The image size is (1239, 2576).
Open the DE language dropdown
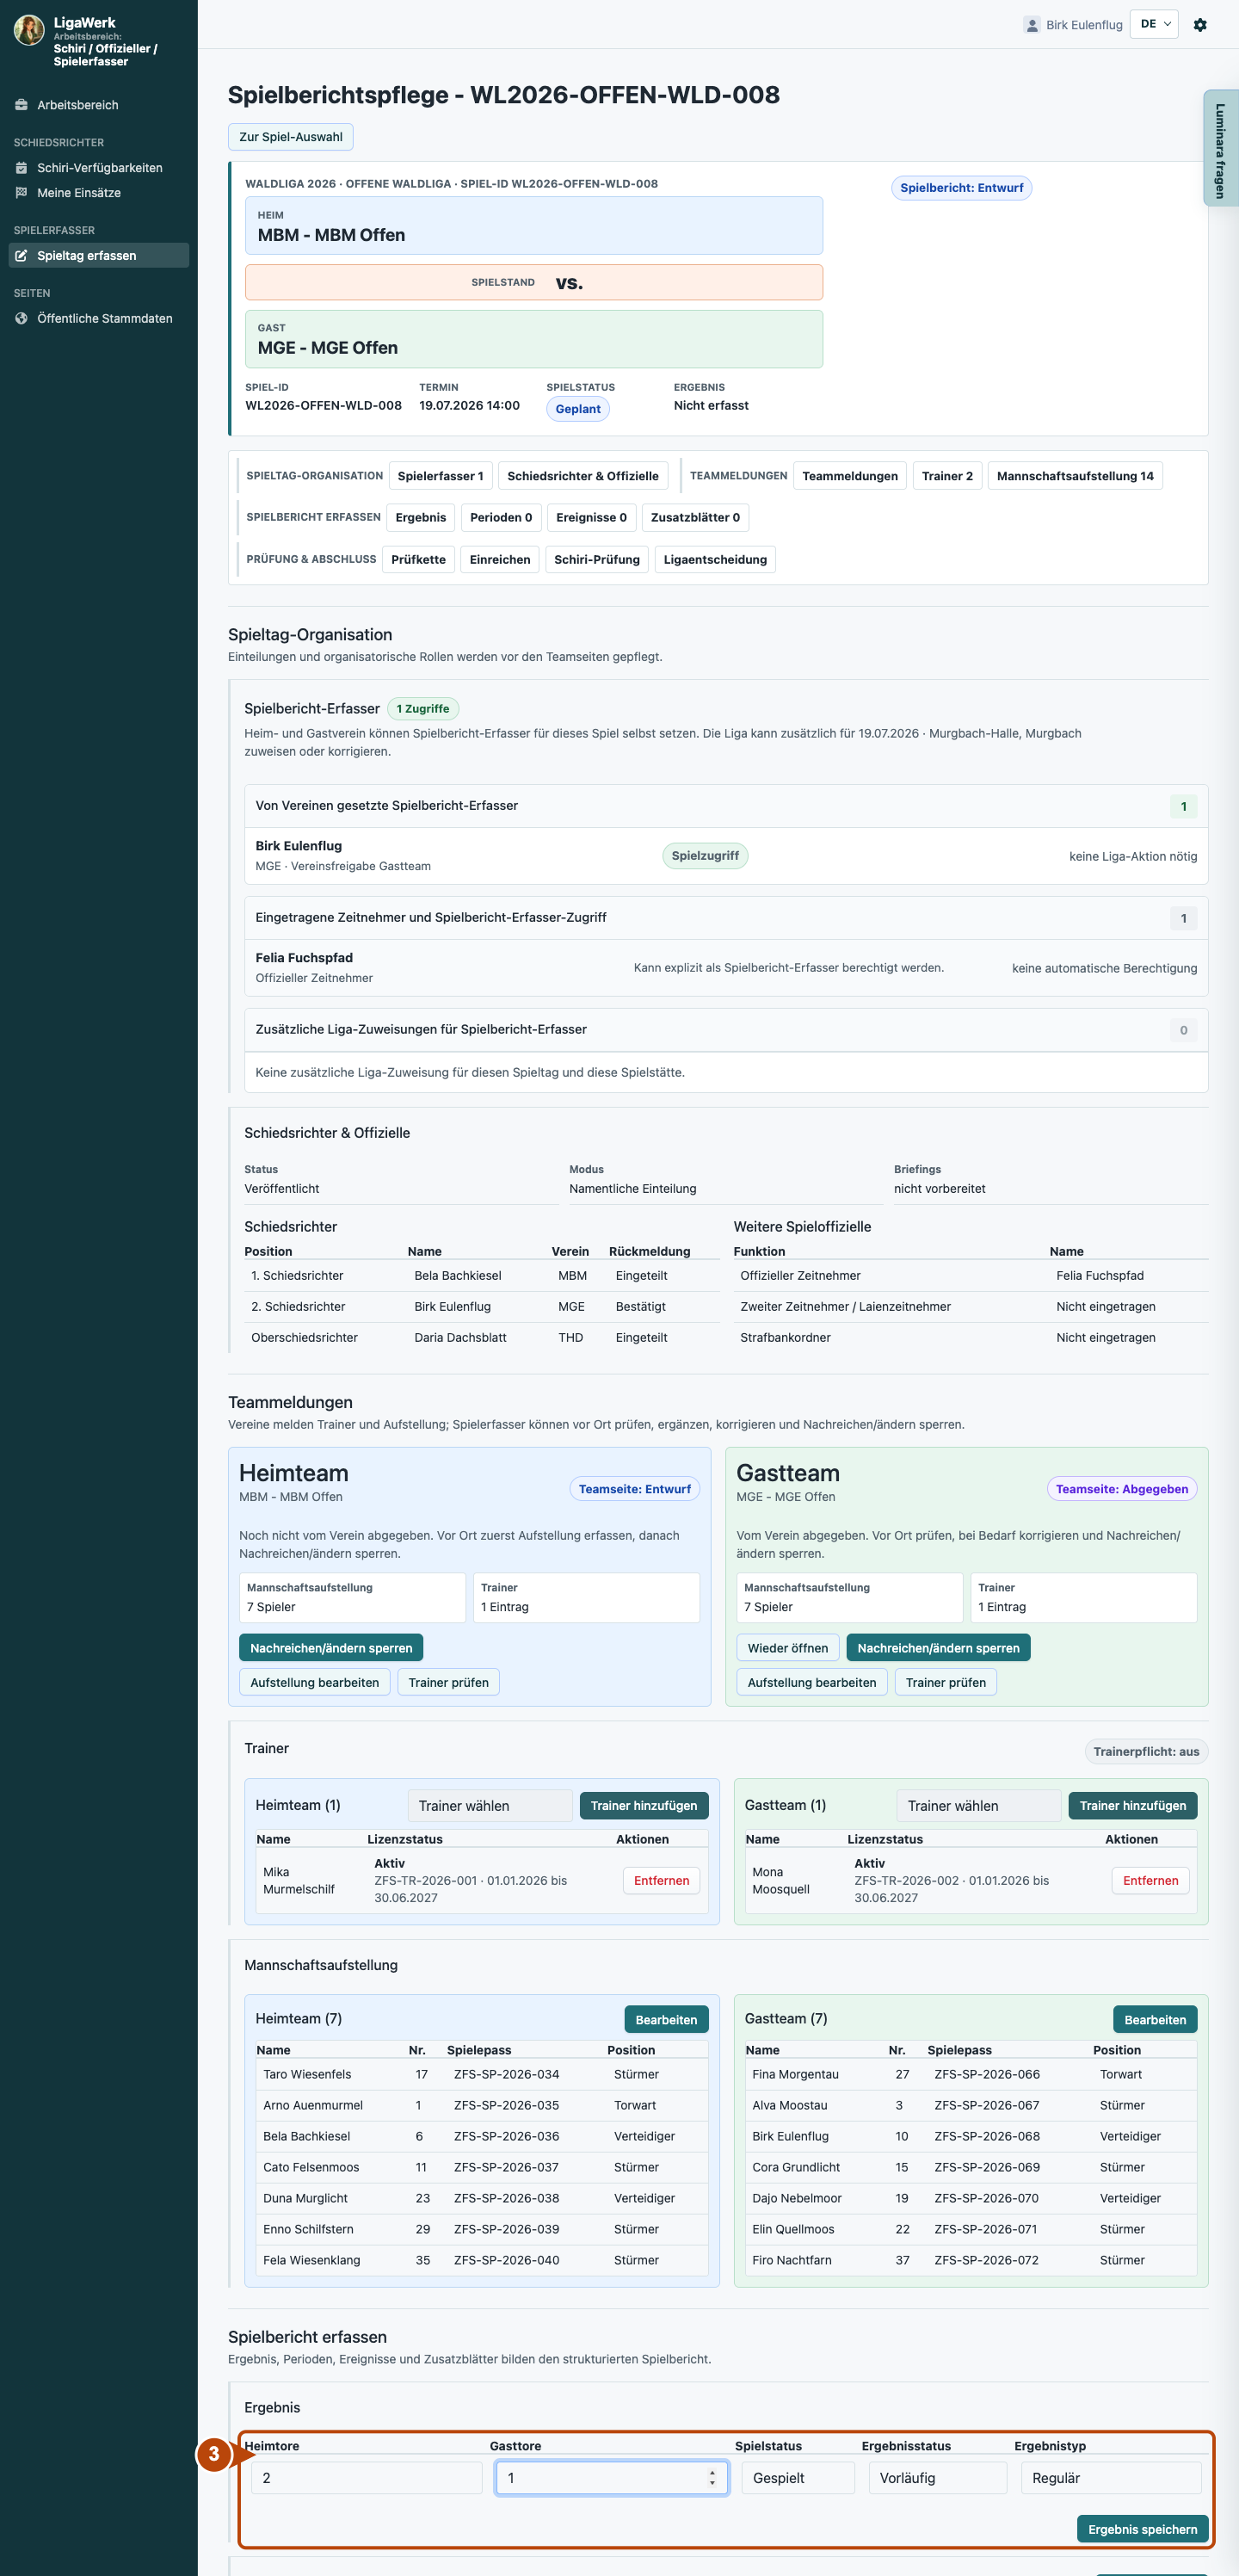coord(1154,24)
